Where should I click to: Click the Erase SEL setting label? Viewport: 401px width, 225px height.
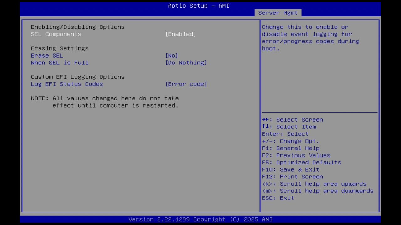point(47,55)
